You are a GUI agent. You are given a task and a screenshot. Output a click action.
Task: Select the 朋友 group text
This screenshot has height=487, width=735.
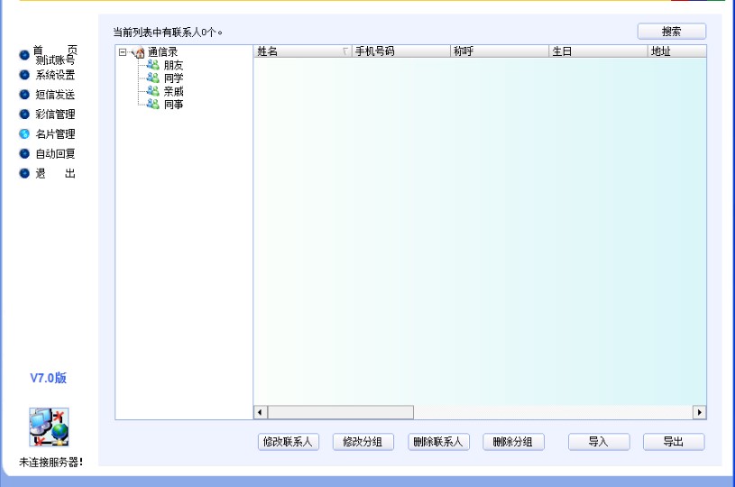tap(173, 65)
